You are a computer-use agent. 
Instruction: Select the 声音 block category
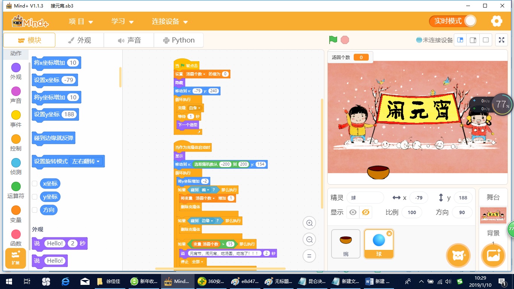pos(16,95)
